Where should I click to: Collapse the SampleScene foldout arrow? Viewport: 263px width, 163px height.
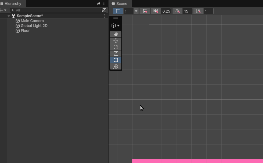9,16
